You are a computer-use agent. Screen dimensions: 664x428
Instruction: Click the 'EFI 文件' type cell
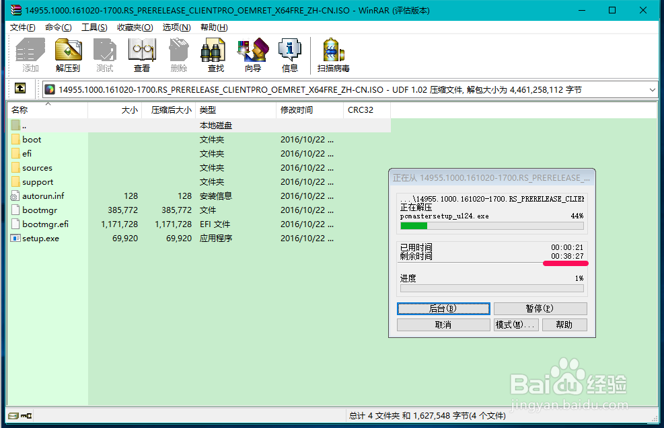point(215,224)
